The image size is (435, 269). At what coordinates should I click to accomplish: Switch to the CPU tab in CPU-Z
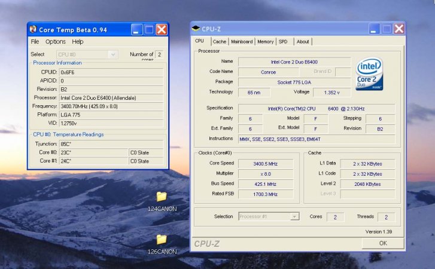coord(199,41)
